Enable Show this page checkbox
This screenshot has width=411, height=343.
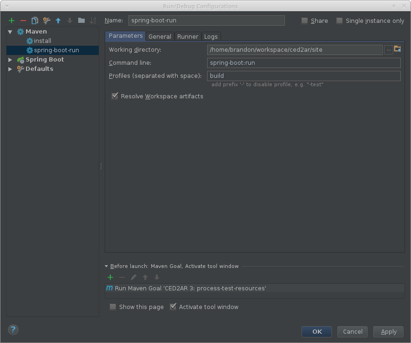[x=113, y=307]
